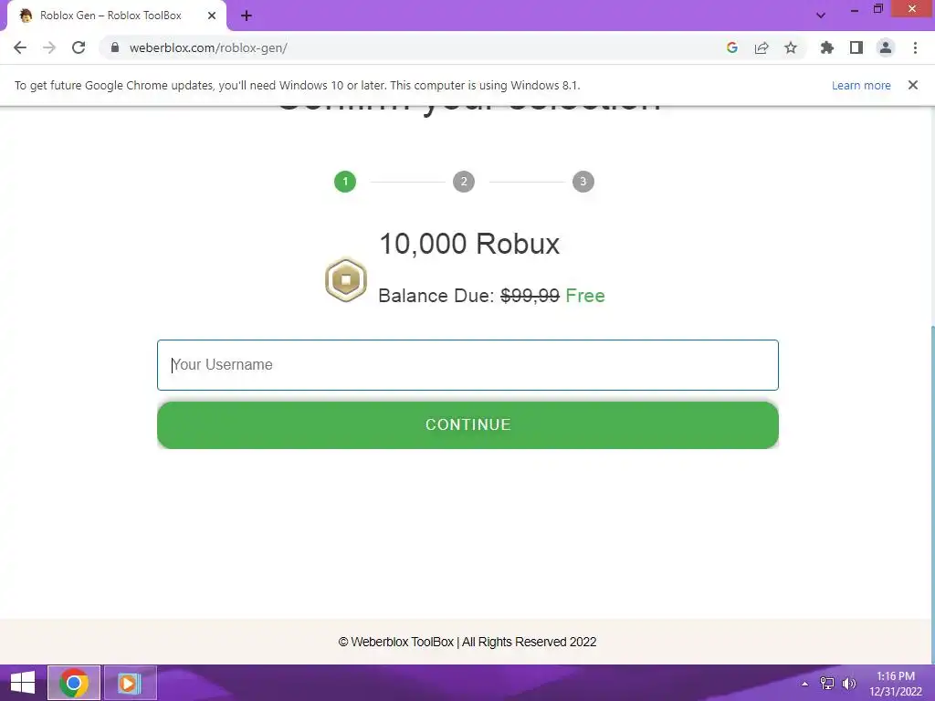935x701 pixels.
Task: Open the Chrome three-dot menu
Action: (x=915, y=47)
